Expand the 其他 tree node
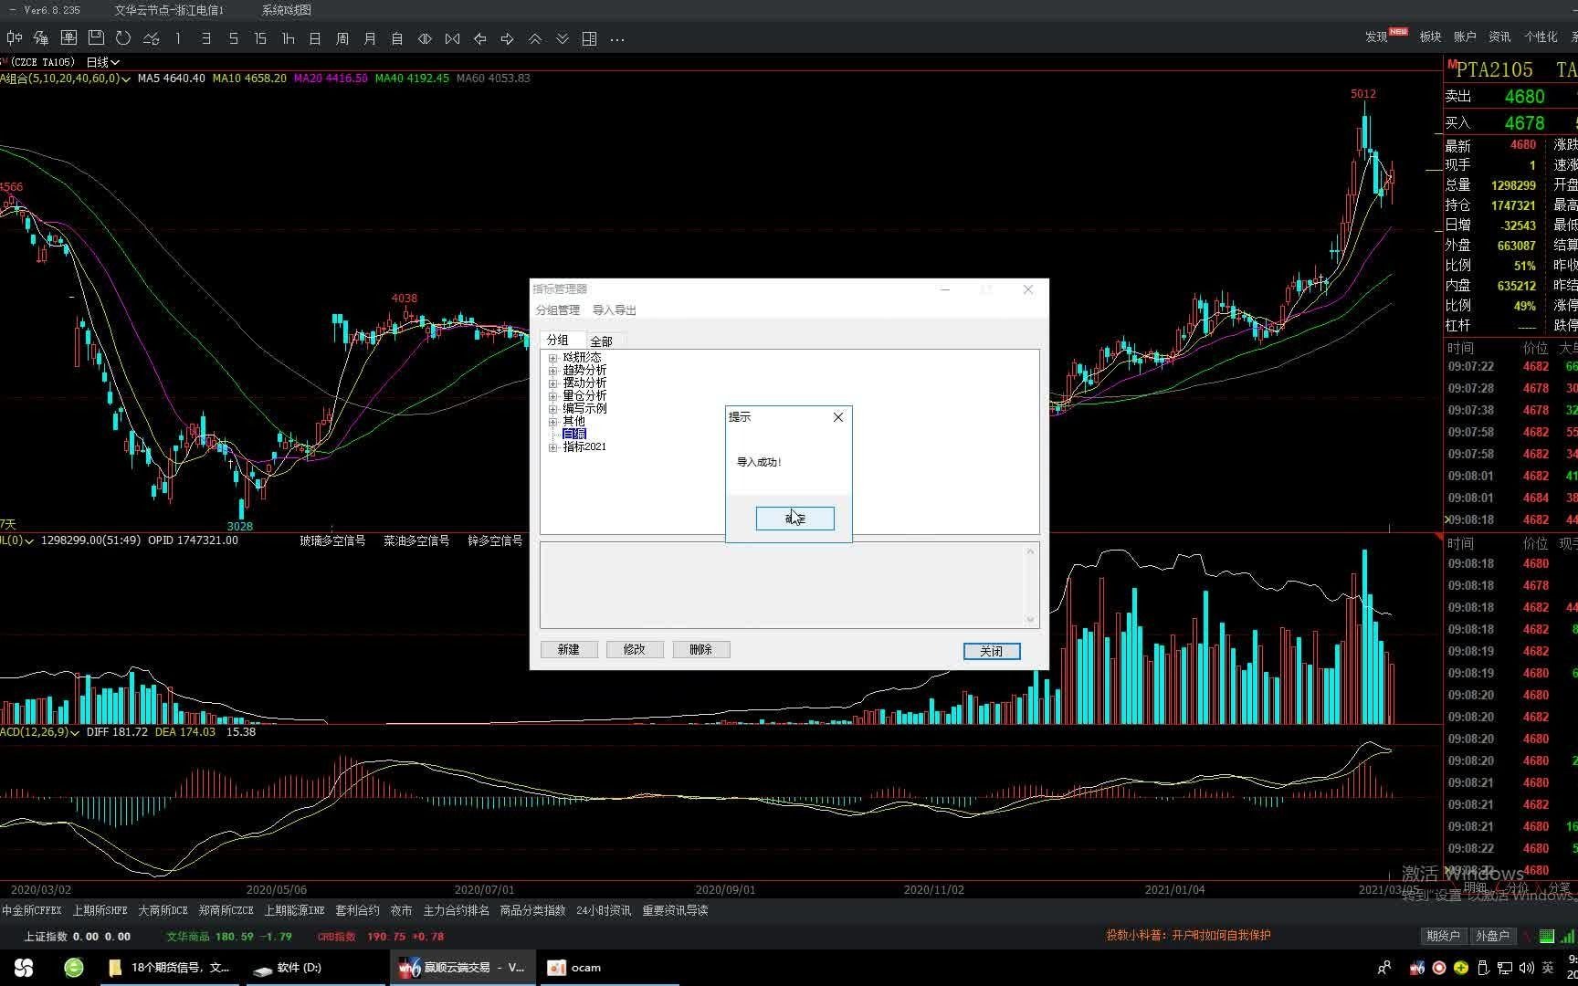The height and width of the screenshot is (986, 1578). point(552,422)
